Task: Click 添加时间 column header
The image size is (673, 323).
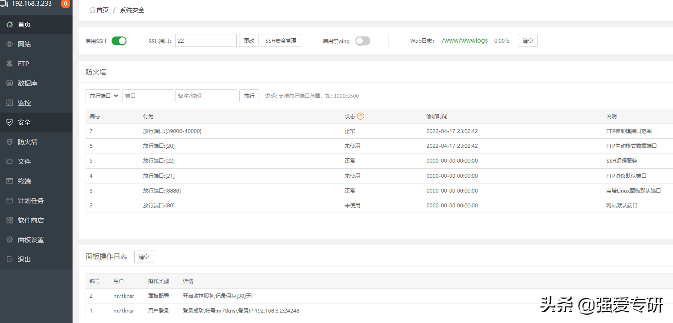Action: click(x=437, y=116)
